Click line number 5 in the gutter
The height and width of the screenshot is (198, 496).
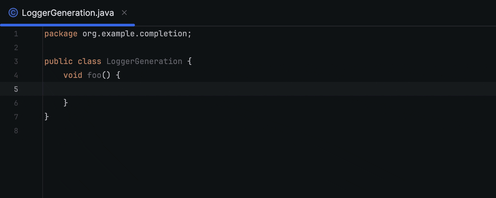click(x=16, y=89)
